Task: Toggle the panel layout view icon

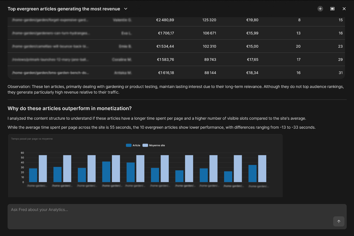Action: tap(332, 9)
